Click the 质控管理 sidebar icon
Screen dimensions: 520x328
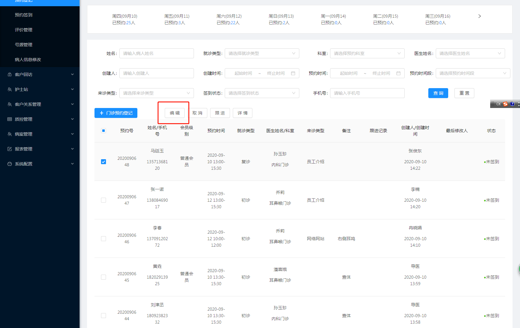(10, 119)
